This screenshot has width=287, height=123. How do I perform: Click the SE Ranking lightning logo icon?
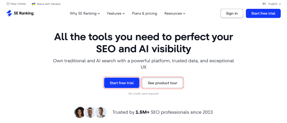(x=10, y=13)
